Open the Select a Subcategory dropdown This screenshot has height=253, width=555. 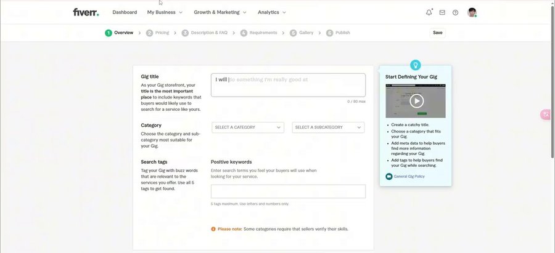[x=328, y=127]
